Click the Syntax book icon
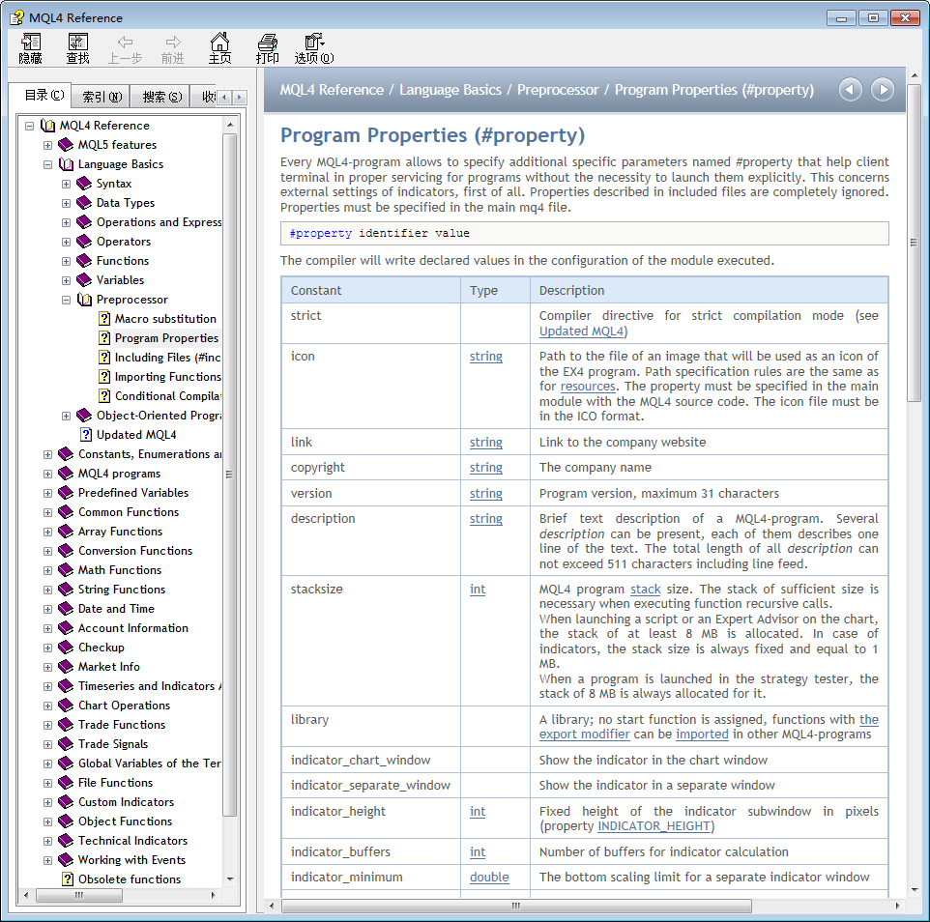The image size is (930, 922). pos(84,184)
